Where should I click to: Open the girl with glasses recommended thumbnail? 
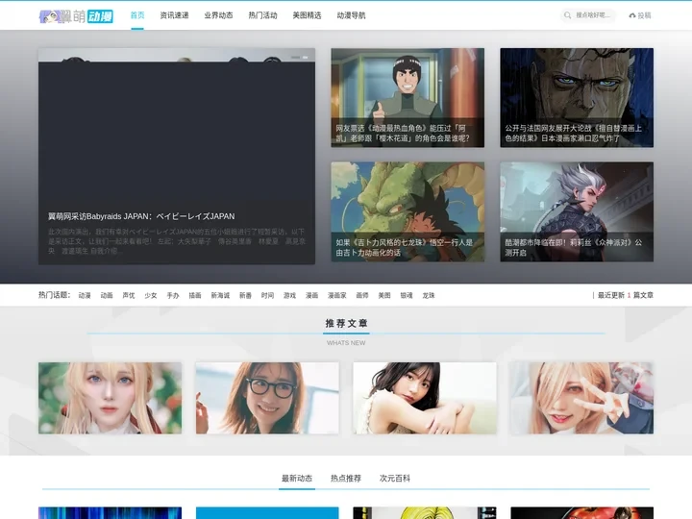267,398
